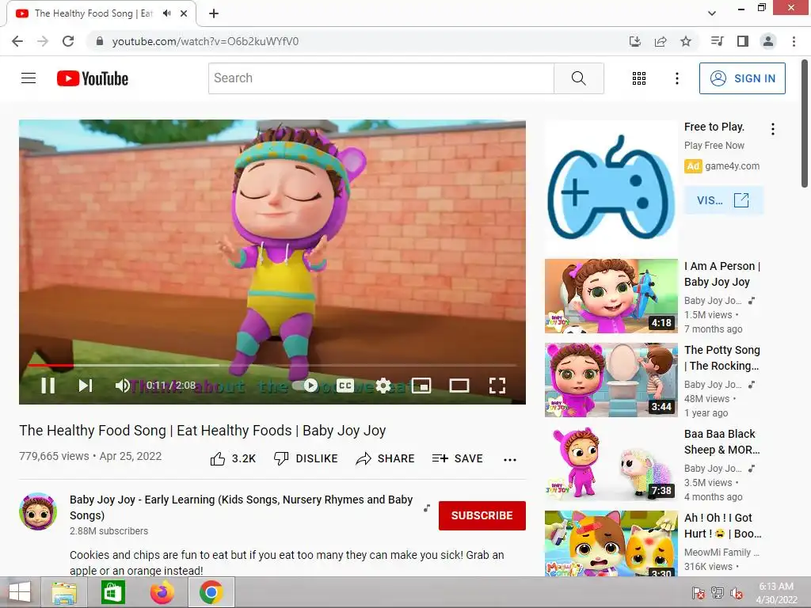Image resolution: width=811 pixels, height=608 pixels.
Task: Open the system tray volume icon
Action: tap(736, 593)
